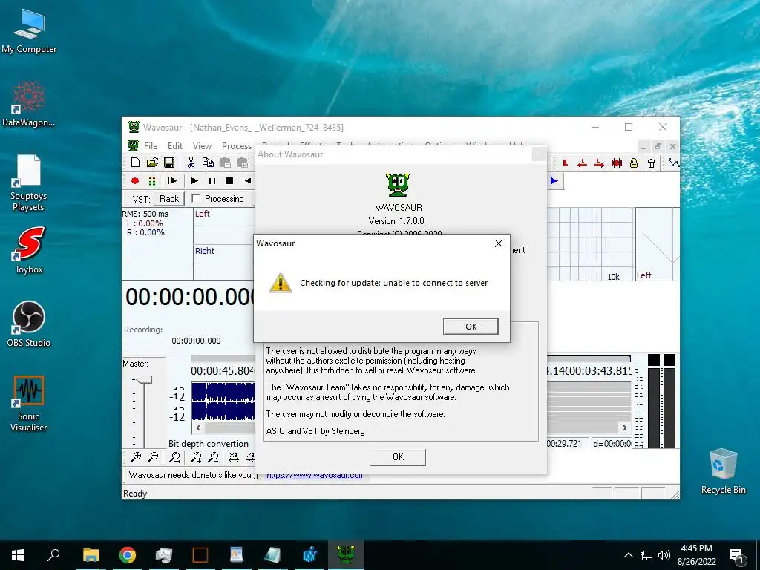Click the Play button in transport bar

click(194, 181)
